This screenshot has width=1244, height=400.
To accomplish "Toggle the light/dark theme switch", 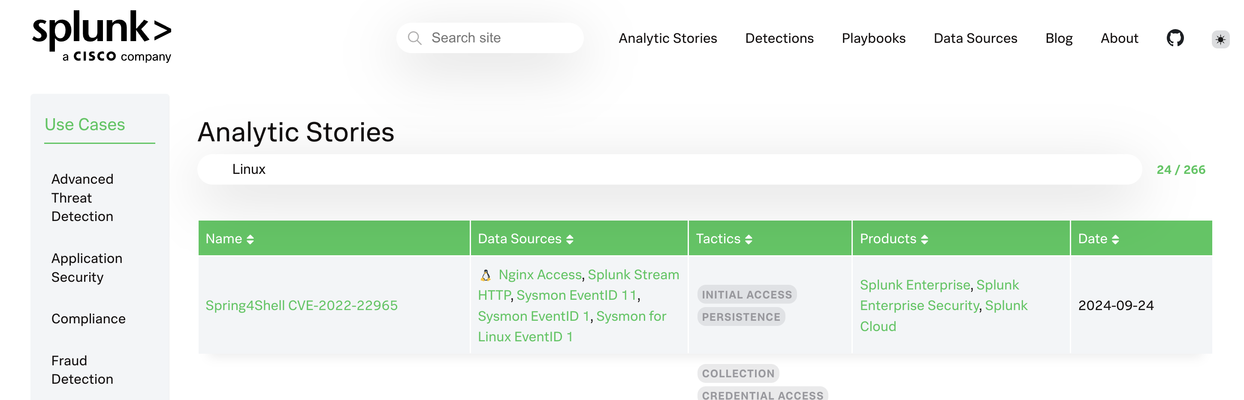I will (1220, 39).
